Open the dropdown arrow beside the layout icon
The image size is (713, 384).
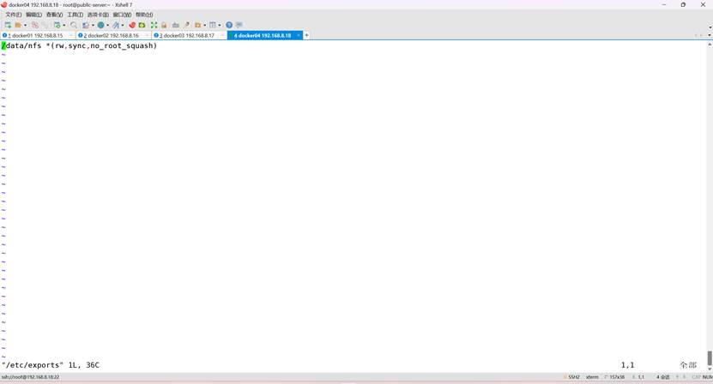[x=220, y=26]
